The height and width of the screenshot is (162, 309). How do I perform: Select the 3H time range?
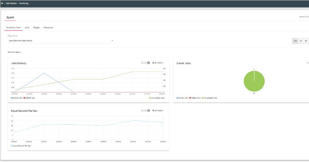tap(306, 41)
